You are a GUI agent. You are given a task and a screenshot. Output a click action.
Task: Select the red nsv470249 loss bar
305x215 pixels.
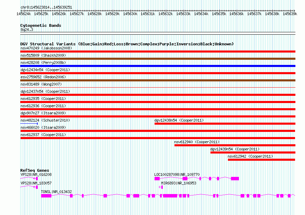coord(158,52)
